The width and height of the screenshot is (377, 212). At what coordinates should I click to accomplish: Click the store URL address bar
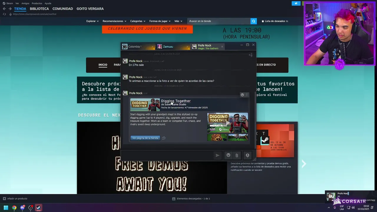[34, 14]
